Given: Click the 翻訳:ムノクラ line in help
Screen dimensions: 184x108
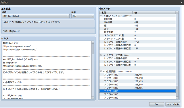Looking at the screenshot, I should [10, 43].
